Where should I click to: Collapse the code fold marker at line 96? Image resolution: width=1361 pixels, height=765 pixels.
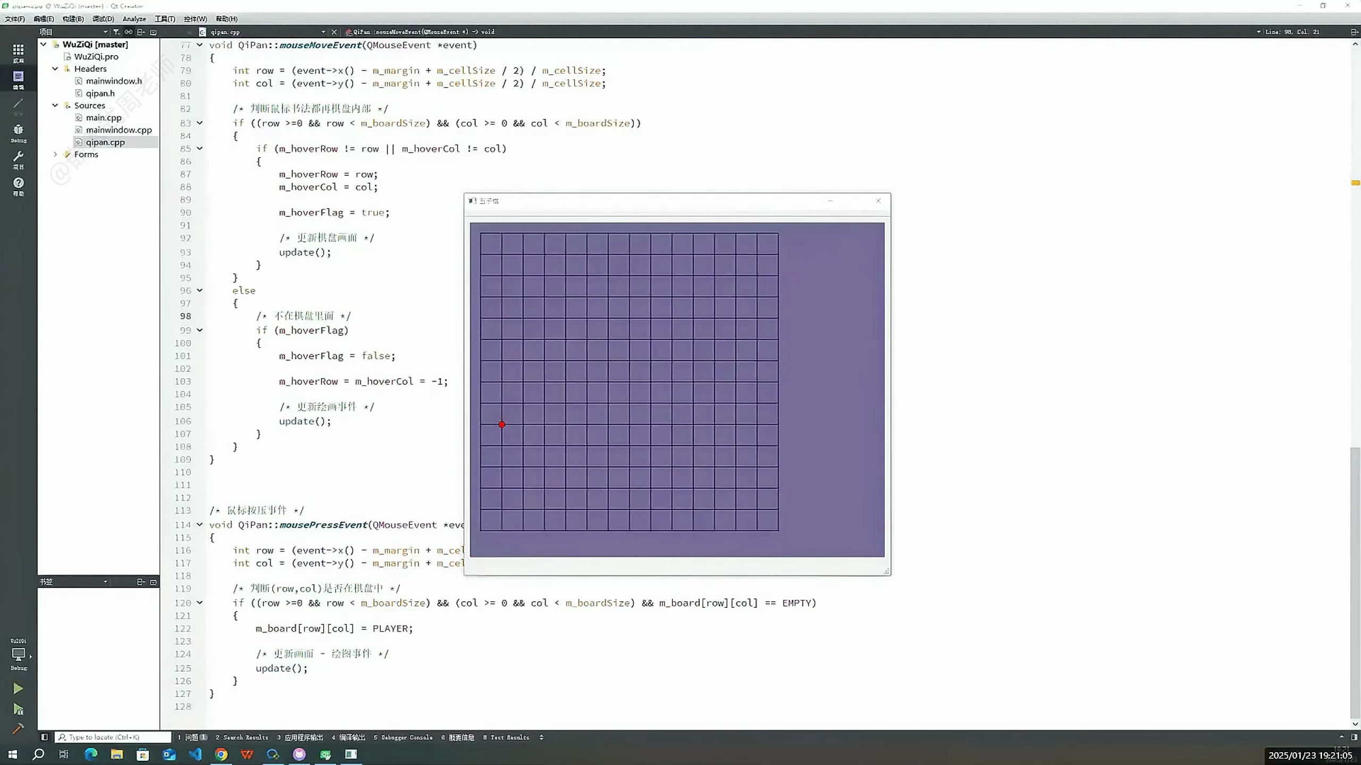tap(199, 291)
